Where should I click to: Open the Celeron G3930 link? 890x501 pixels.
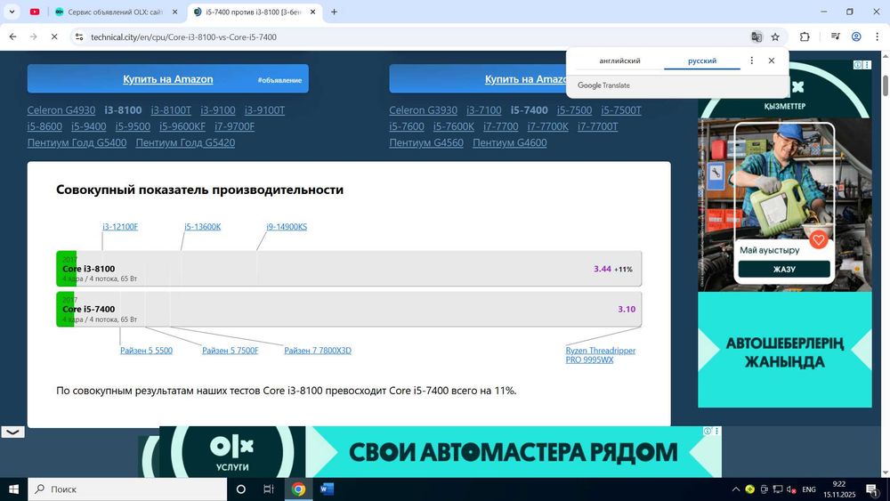423,110
